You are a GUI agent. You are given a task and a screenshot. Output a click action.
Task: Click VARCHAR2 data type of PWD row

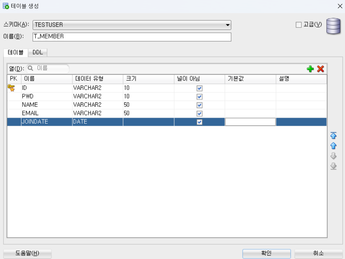point(98,97)
